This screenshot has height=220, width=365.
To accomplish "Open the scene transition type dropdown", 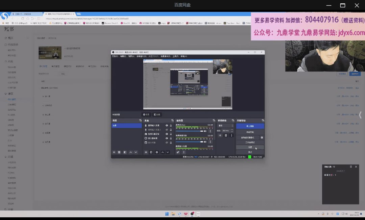I will click(226, 126).
